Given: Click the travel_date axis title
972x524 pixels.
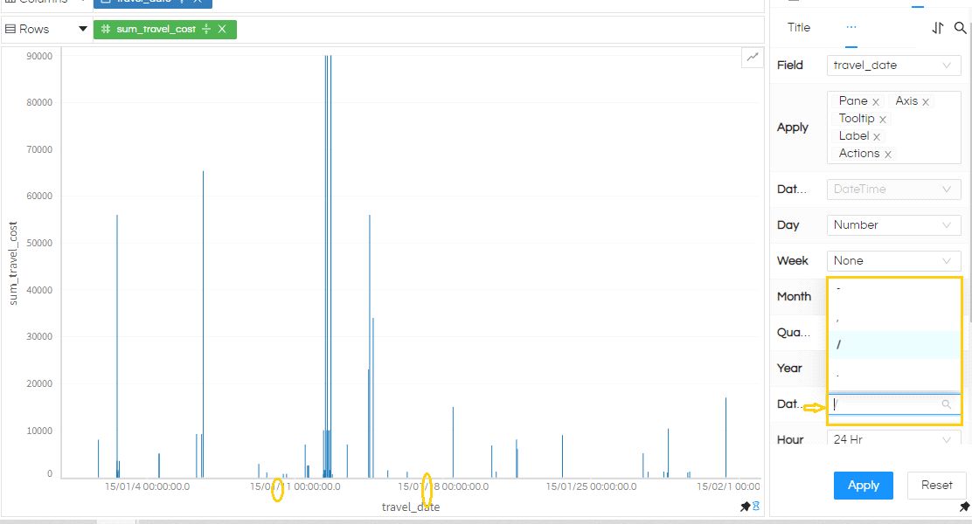Looking at the screenshot, I should [x=410, y=507].
